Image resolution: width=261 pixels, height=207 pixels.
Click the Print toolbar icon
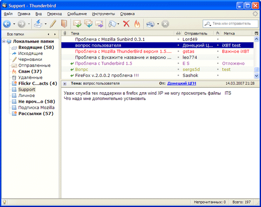point(150,23)
